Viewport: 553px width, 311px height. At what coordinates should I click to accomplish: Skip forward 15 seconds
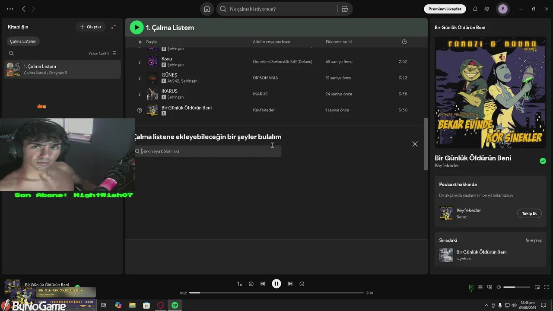point(302,284)
